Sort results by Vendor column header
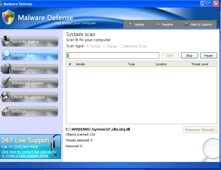Image resolution: width=221 pixels, height=170 pixels. 99,64
